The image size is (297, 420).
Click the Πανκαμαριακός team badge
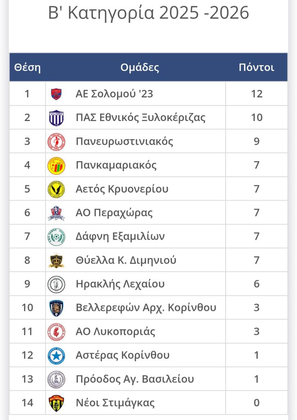56,165
